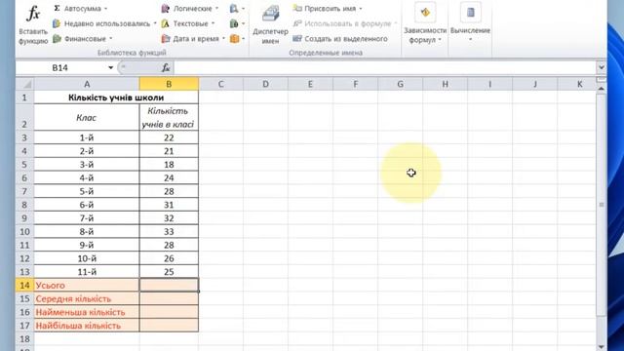
Task: Select column E header
Action: pyautogui.click(x=310, y=85)
